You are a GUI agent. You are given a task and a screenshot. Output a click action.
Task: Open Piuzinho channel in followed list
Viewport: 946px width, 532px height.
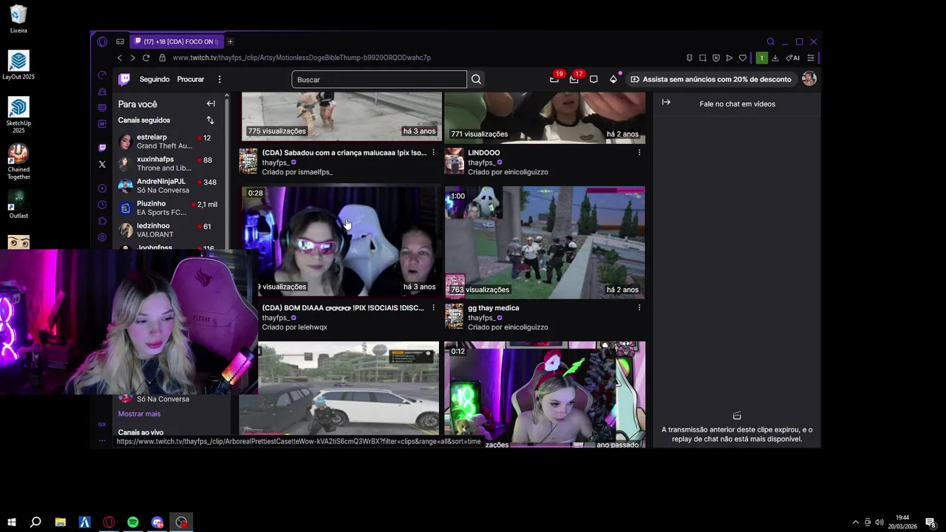(170, 208)
